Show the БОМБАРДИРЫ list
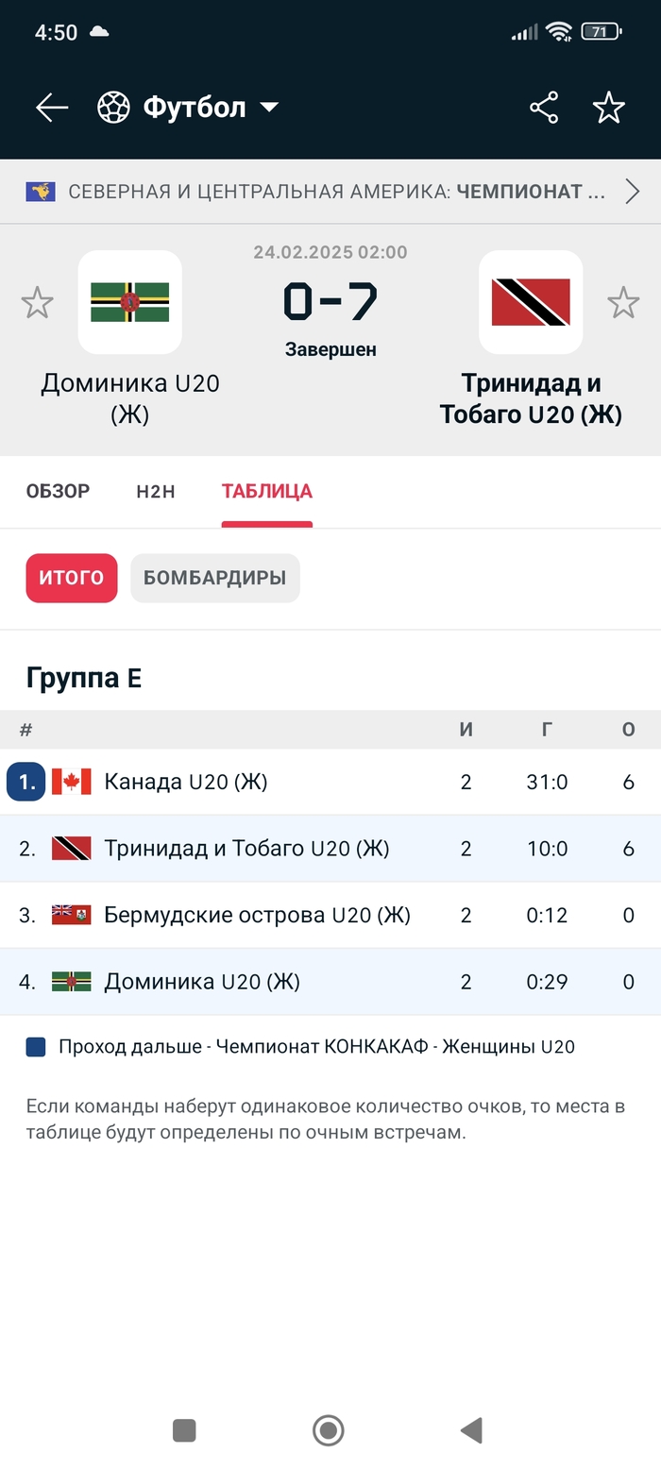The width and height of the screenshot is (661, 1469). 215,578
